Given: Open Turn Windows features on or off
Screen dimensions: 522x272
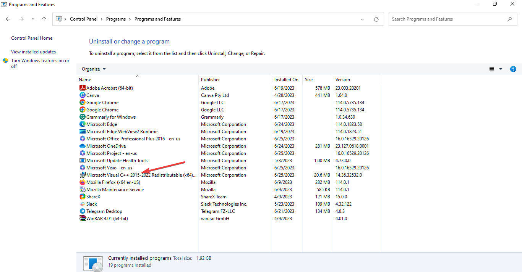Looking at the screenshot, I should click(x=40, y=63).
